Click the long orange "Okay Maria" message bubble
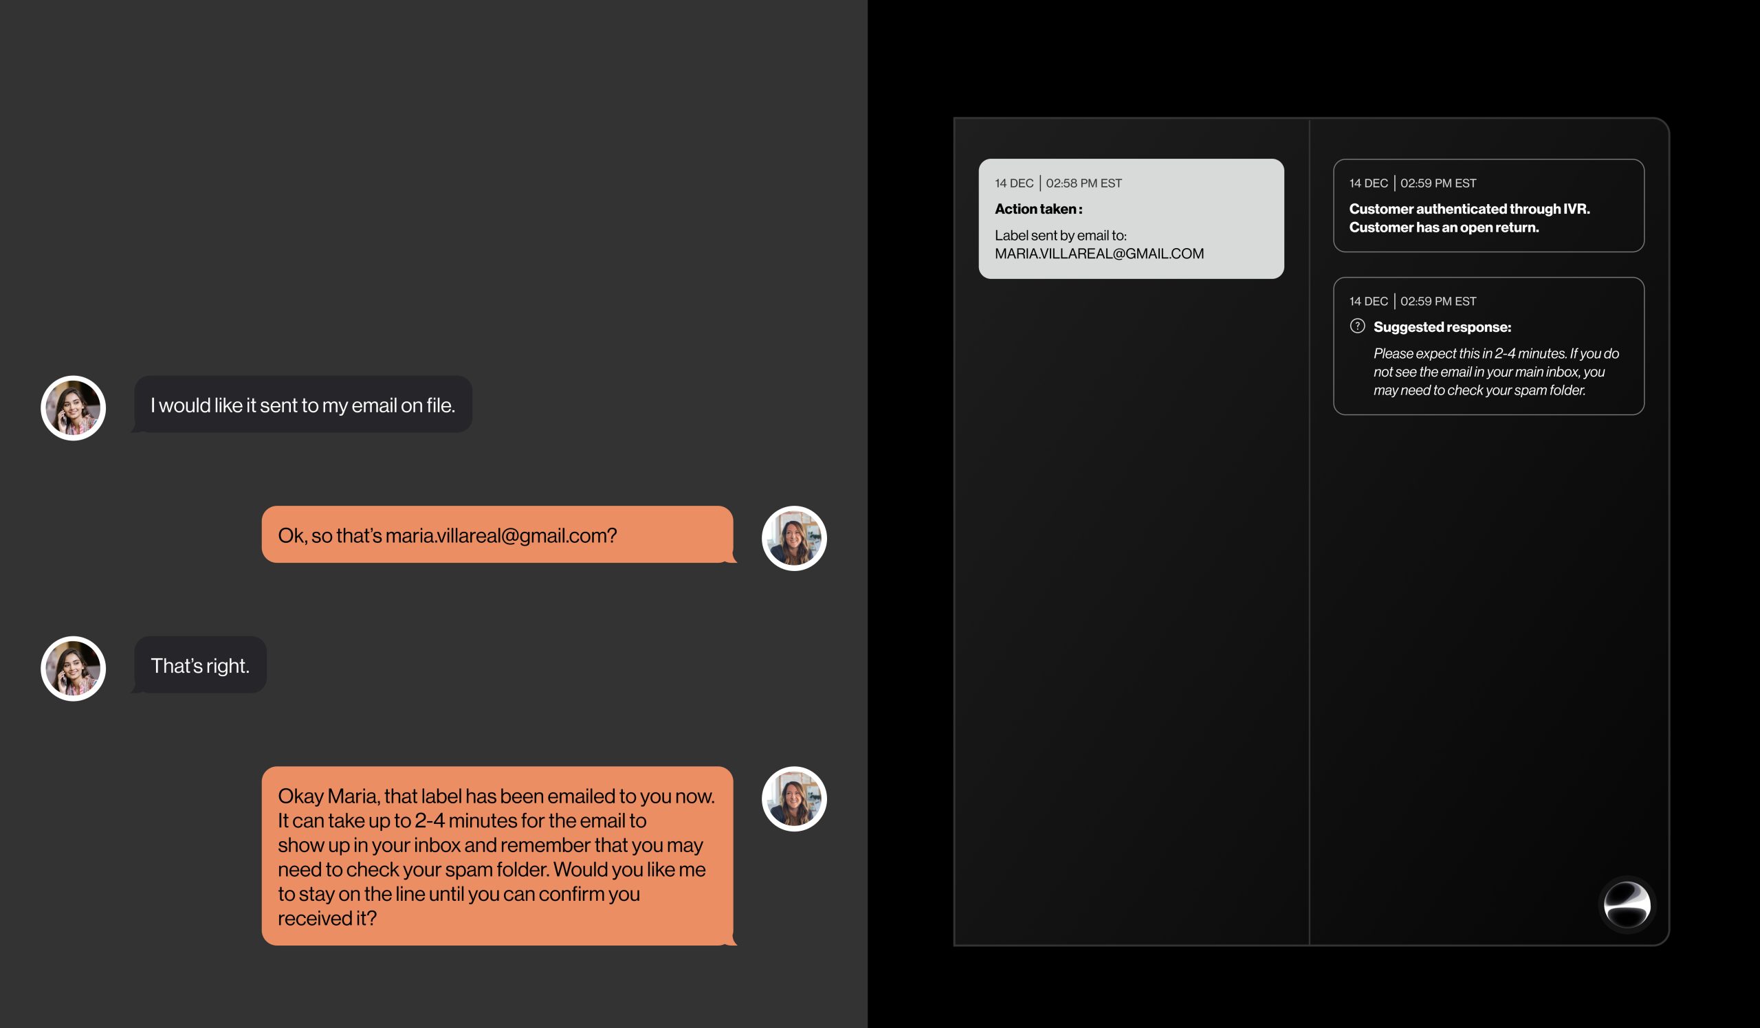This screenshot has width=1760, height=1028. (x=496, y=856)
